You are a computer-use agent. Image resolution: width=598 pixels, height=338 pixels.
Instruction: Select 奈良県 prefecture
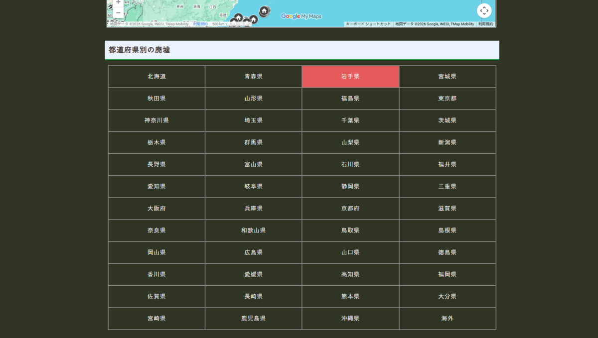pos(156,230)
